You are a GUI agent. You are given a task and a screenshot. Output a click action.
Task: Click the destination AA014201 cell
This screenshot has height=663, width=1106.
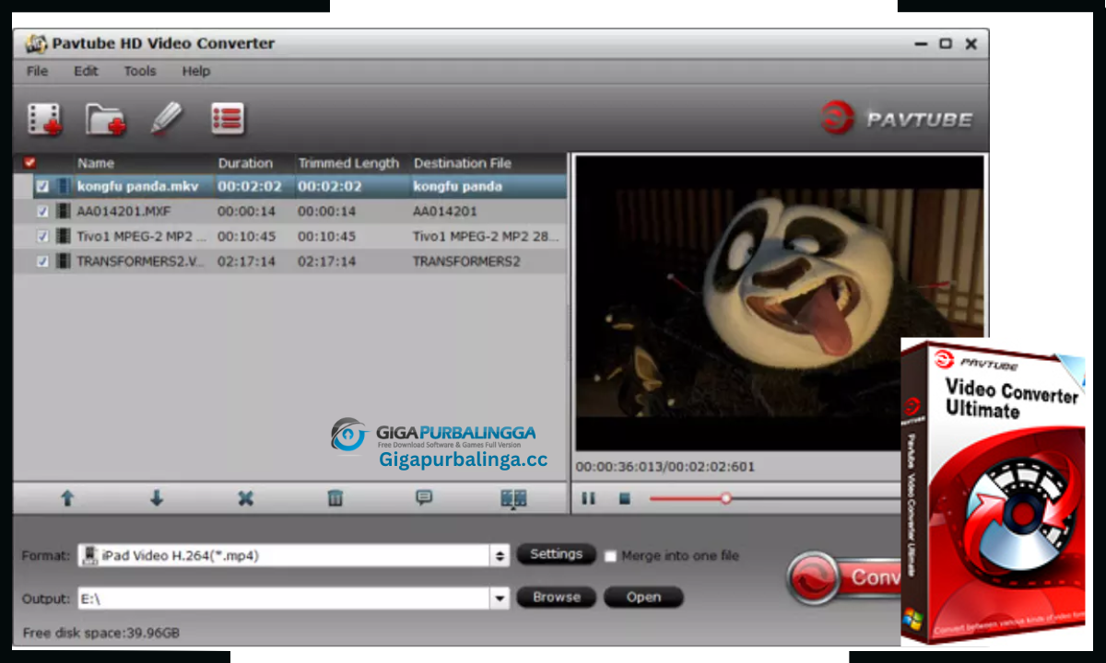pos(444,211)
